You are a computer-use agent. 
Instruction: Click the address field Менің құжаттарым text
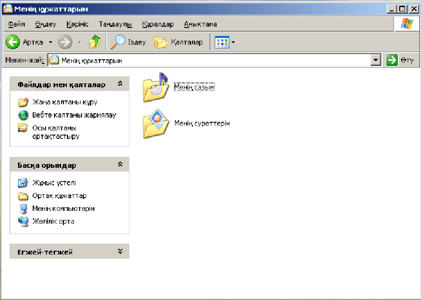[x=92, y=61]
